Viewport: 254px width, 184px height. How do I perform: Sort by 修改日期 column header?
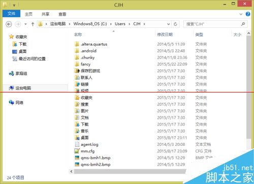coord(165,35)
